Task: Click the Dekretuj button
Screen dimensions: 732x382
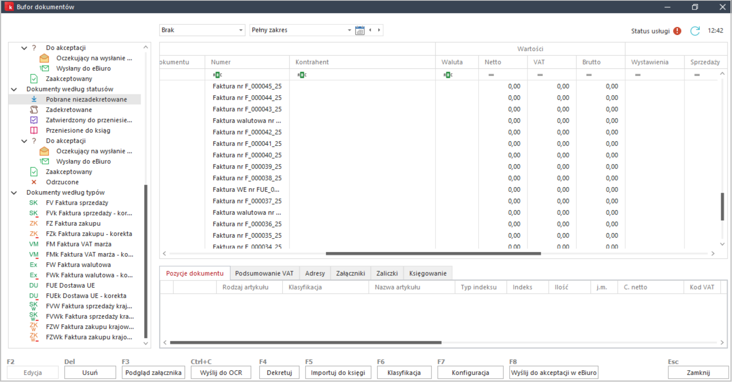Action: (279, 372)
